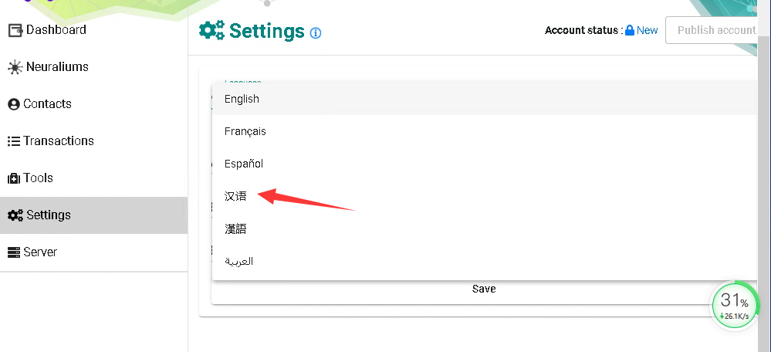Open the Neuraliums sidebar item
Image resolution: width=771 pixels, height=352 pixels.
click(x=93, y=67)
